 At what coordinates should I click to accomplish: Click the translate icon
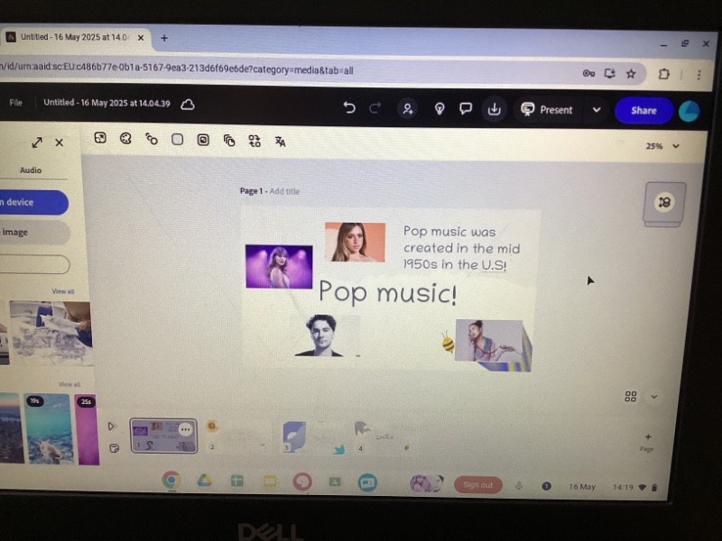click(280, 142)
